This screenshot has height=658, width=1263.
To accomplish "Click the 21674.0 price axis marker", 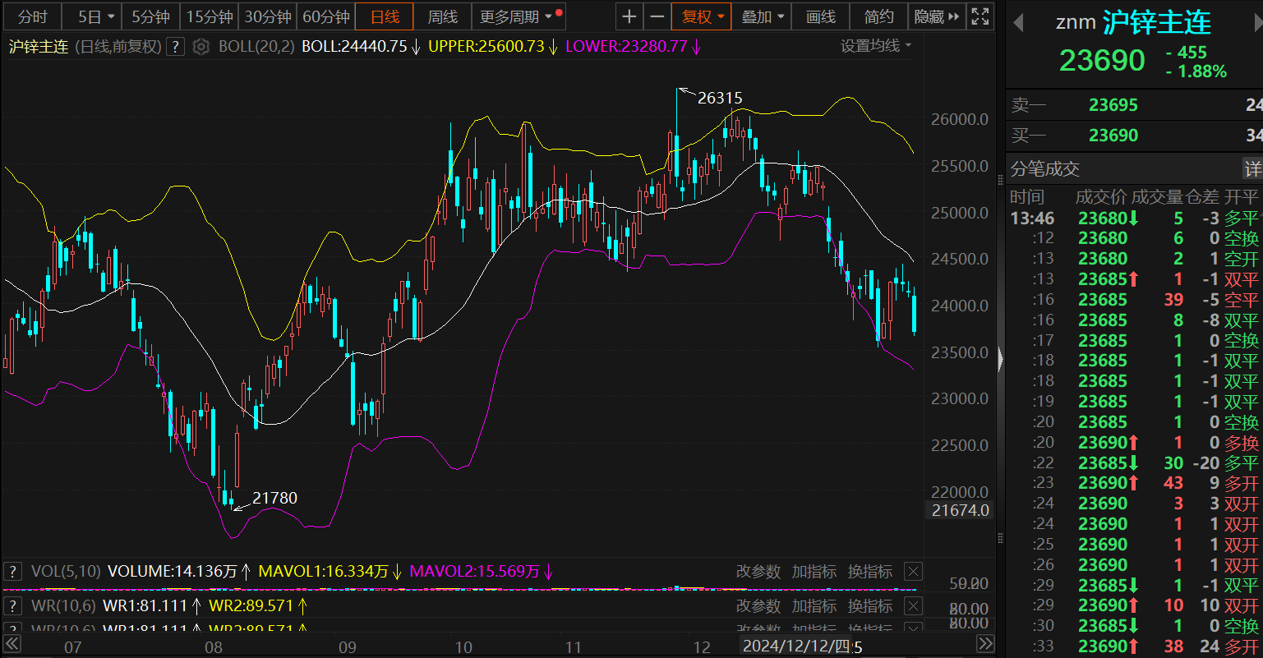I will pos(961,510).
